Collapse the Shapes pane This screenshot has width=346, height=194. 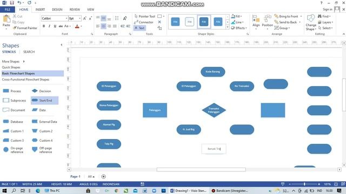62,45
